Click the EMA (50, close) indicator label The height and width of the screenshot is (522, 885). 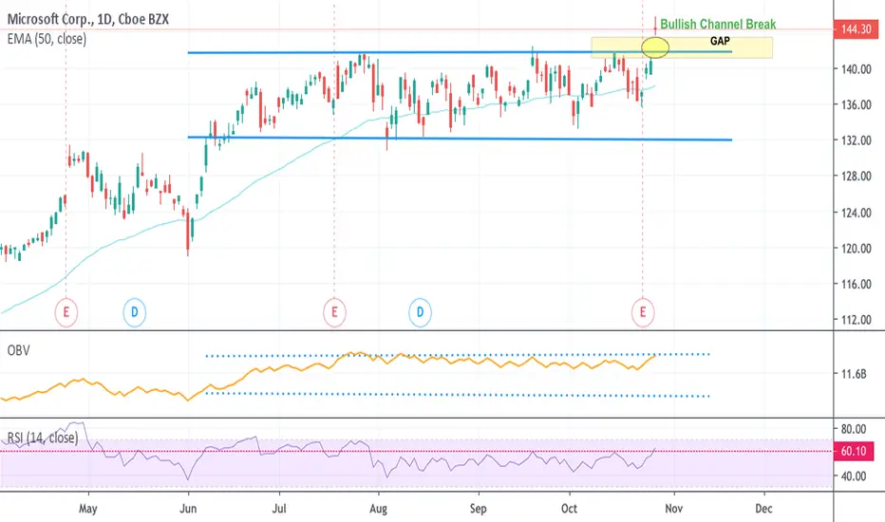[47, 39]
